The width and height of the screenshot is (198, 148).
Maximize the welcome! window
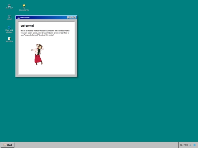click(71, 18)
